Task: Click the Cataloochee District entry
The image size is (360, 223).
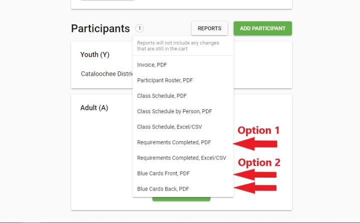Action: coord(106,74)
